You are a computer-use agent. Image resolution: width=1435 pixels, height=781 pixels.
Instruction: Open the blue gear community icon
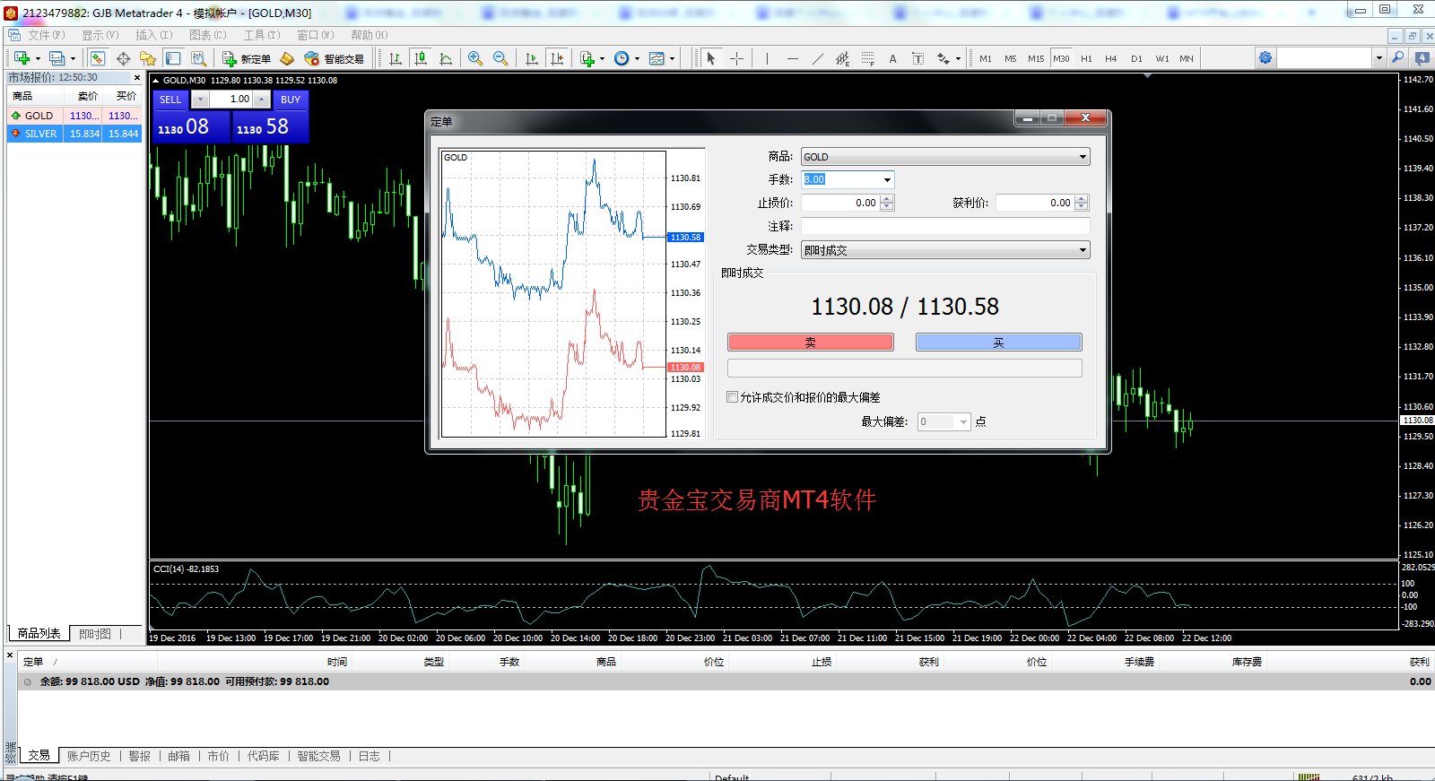click(x=1265, y=57)
